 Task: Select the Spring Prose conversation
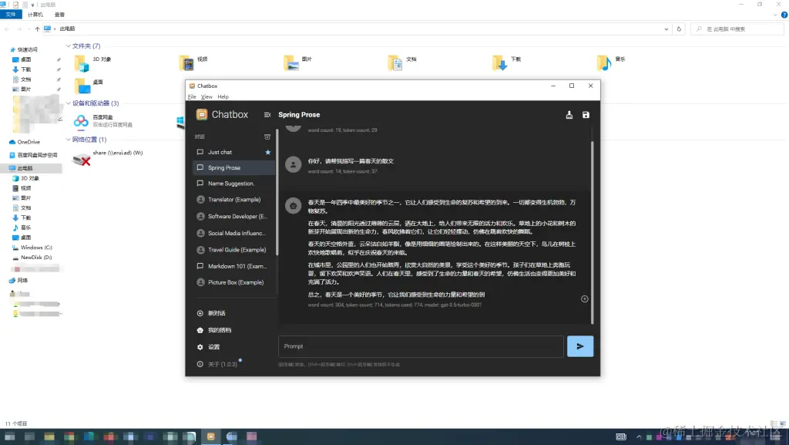coord(234,167)
